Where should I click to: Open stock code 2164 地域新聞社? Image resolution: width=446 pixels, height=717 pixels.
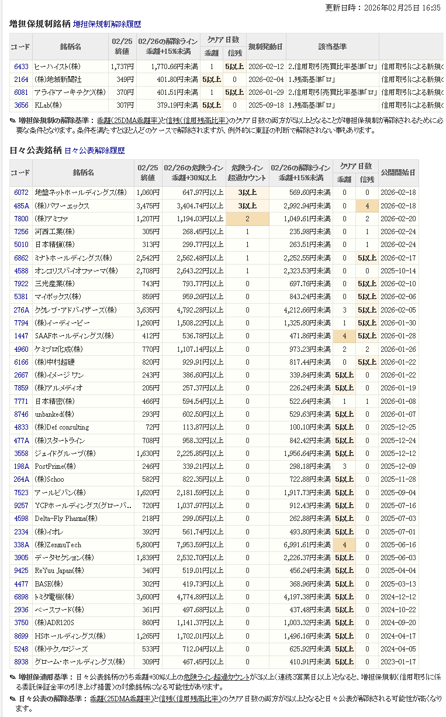21,80
